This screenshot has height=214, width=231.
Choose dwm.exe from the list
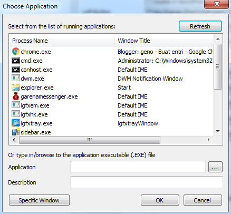point(32,79)
